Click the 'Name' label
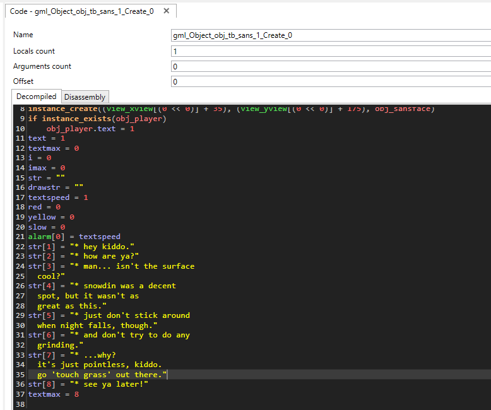The image size is (491, 410). 23,35
